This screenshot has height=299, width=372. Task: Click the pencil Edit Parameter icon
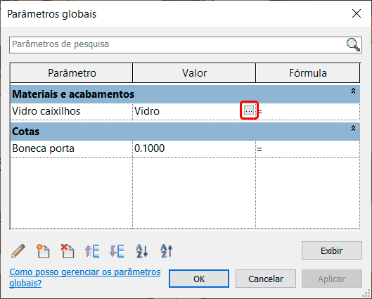(18, 251)
